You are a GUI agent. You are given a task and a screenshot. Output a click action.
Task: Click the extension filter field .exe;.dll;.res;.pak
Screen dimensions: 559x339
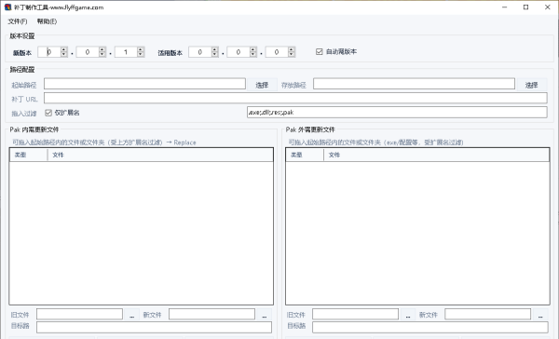397,113
